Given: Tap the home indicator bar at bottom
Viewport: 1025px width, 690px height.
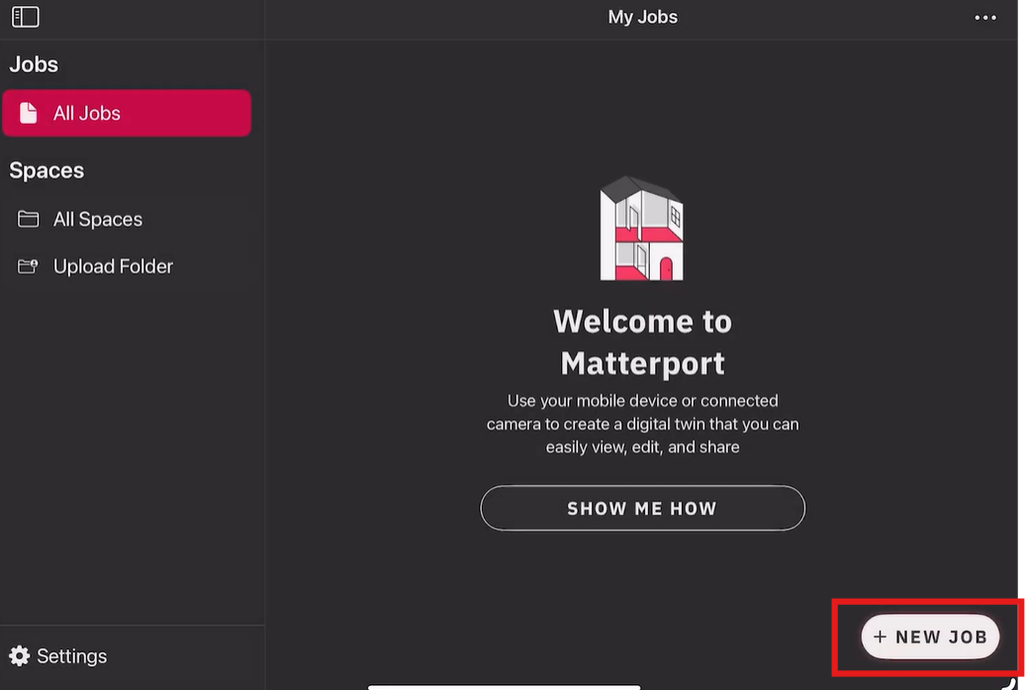Looking at the screenshot, I should (505, 686).
